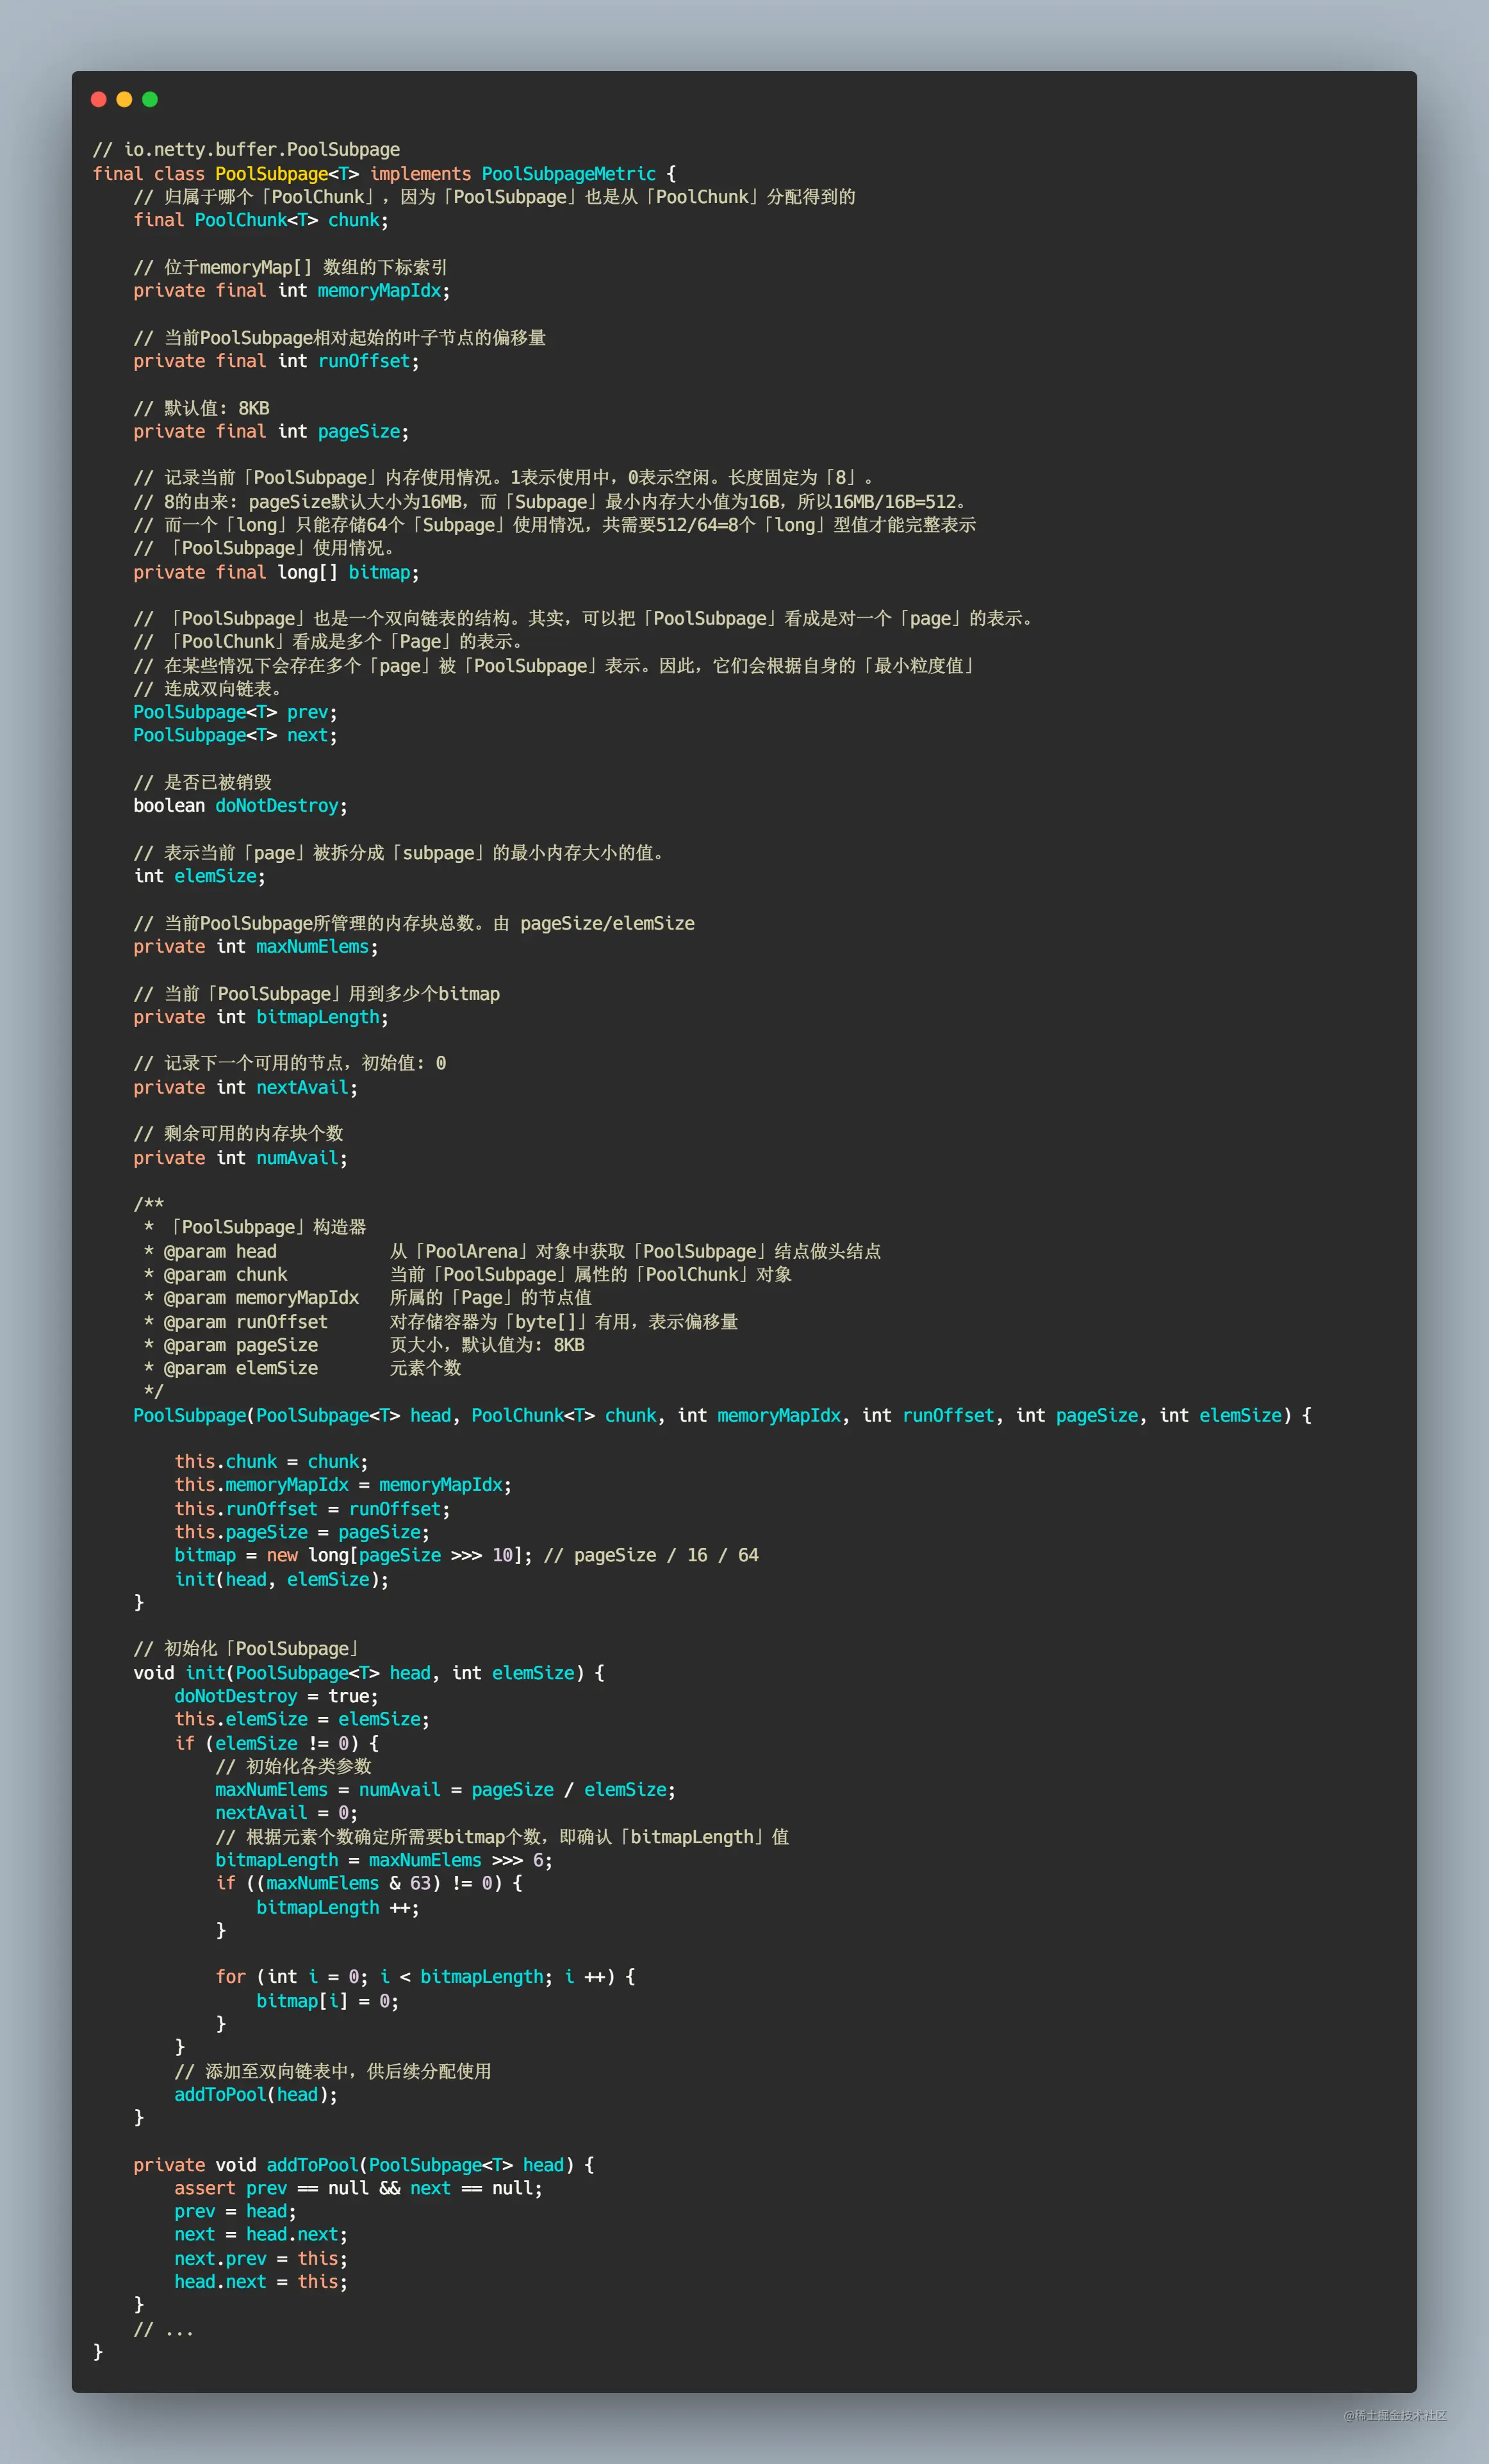
Task: Click the line "assert prev == null && next == null;"
Action: (358, 2188)
